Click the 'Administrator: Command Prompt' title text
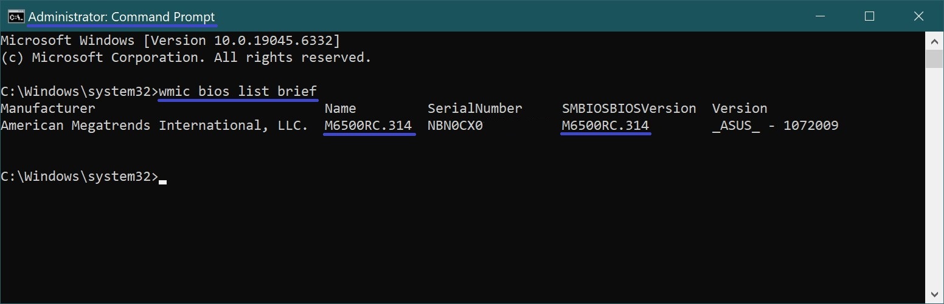Viewport: 944px width, 304px height. pos(122,17)
